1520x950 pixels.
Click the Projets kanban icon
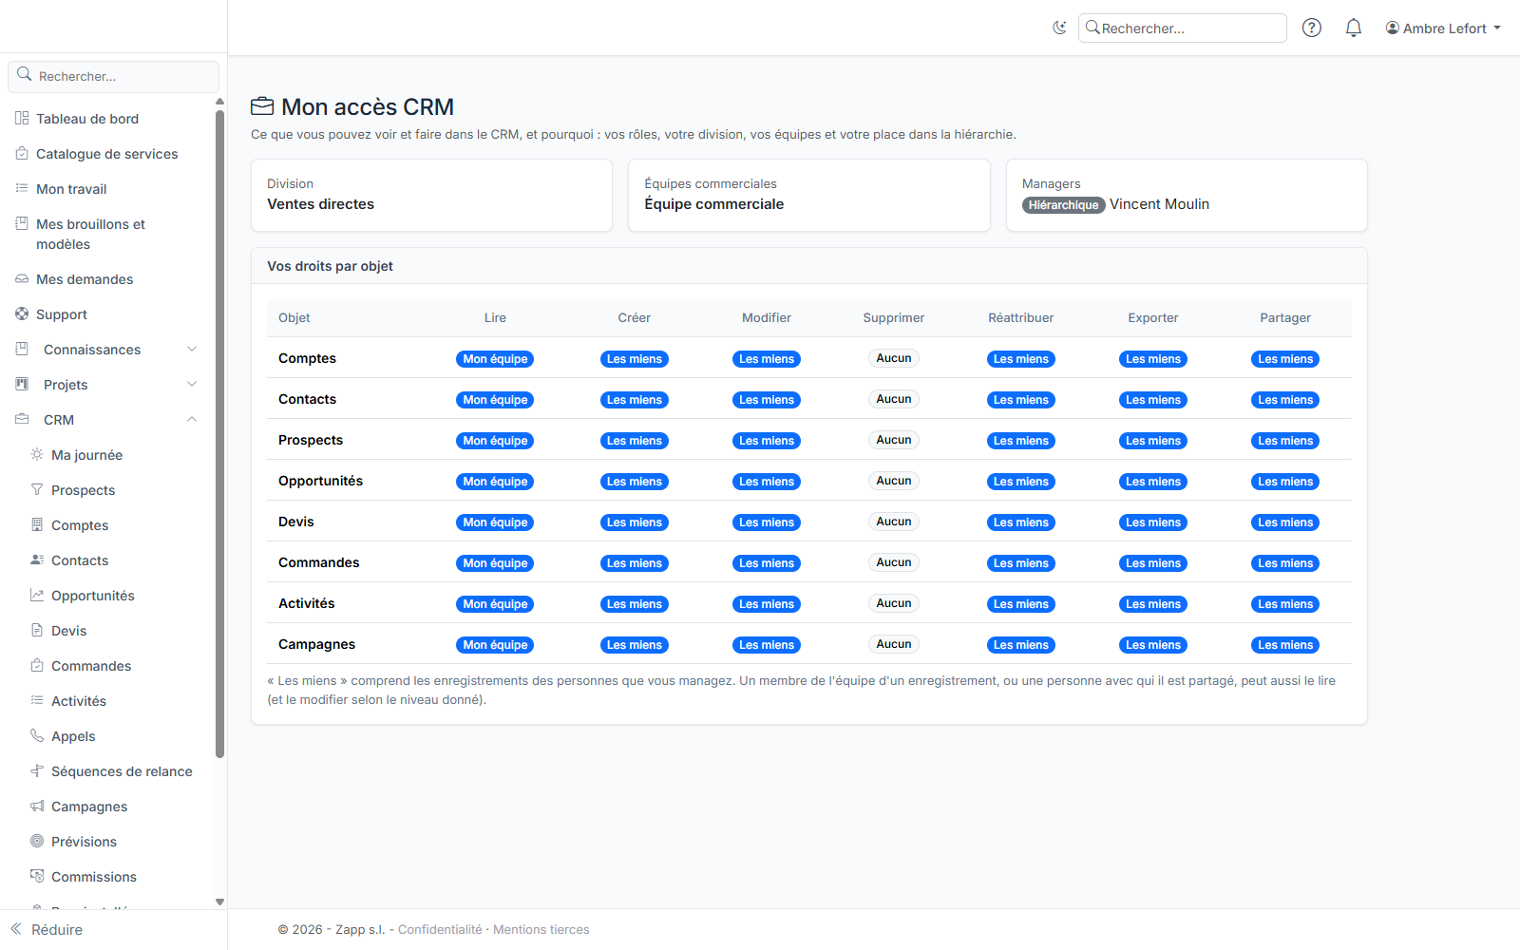coord(22,384)
